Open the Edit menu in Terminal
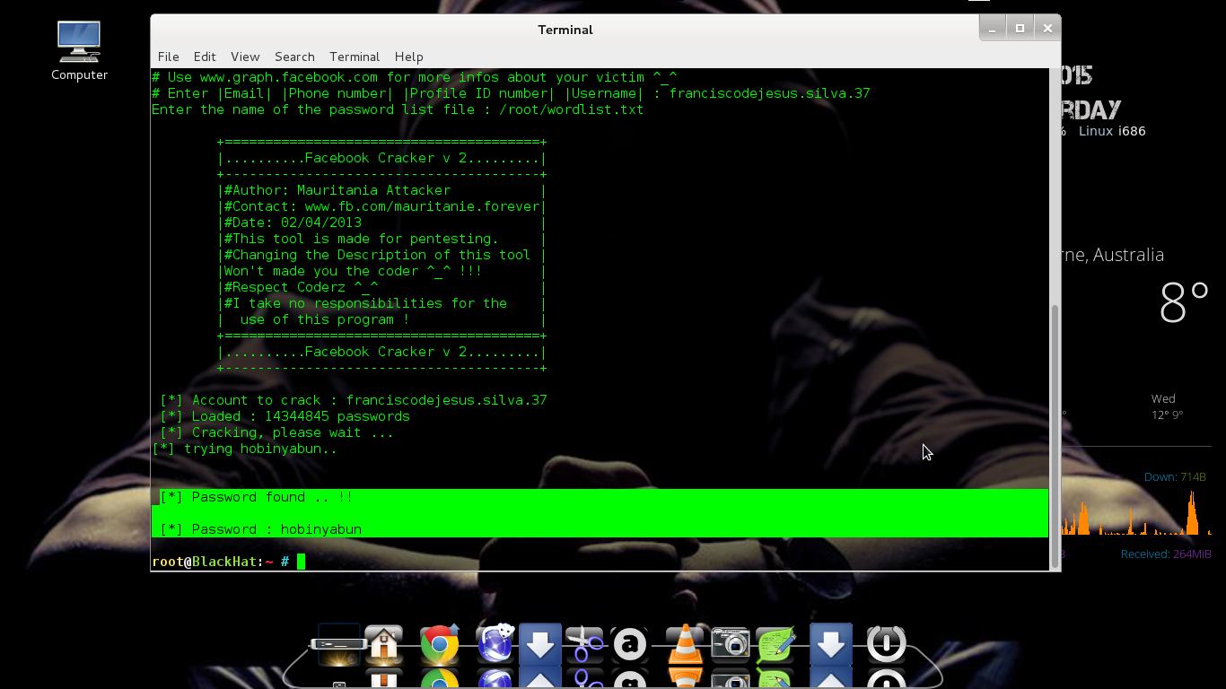The image size is (1226, 689). coord(205,57)
